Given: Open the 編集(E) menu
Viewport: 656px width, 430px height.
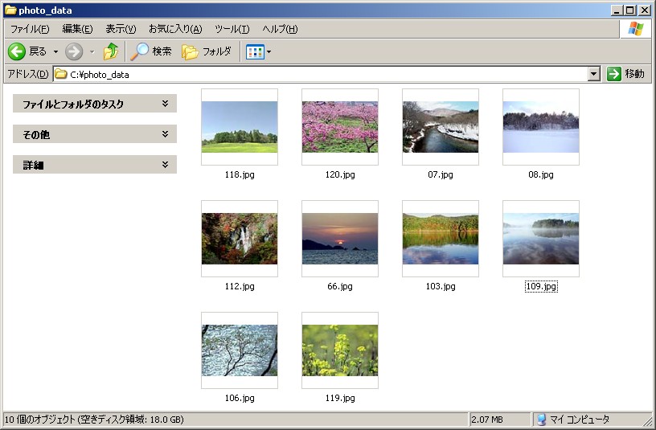Looking at the screenshot, I should (77, 29).
